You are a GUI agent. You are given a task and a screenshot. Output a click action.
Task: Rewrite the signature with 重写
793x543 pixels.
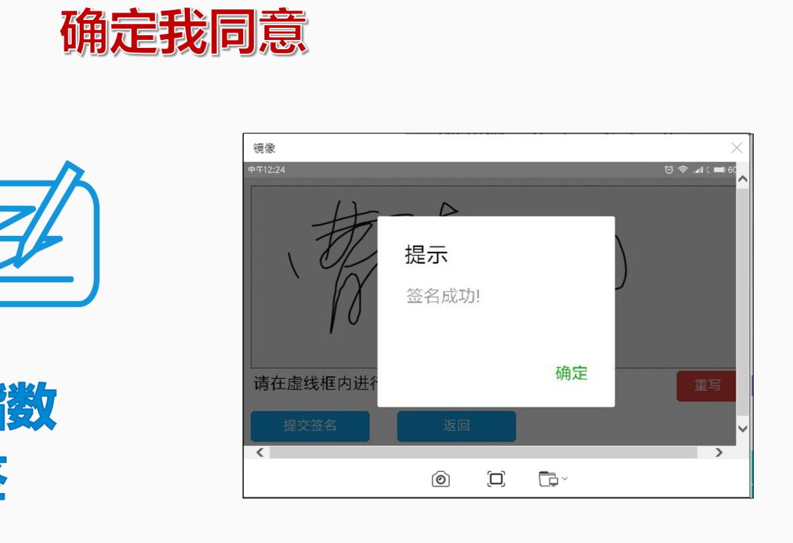point(707,386)
